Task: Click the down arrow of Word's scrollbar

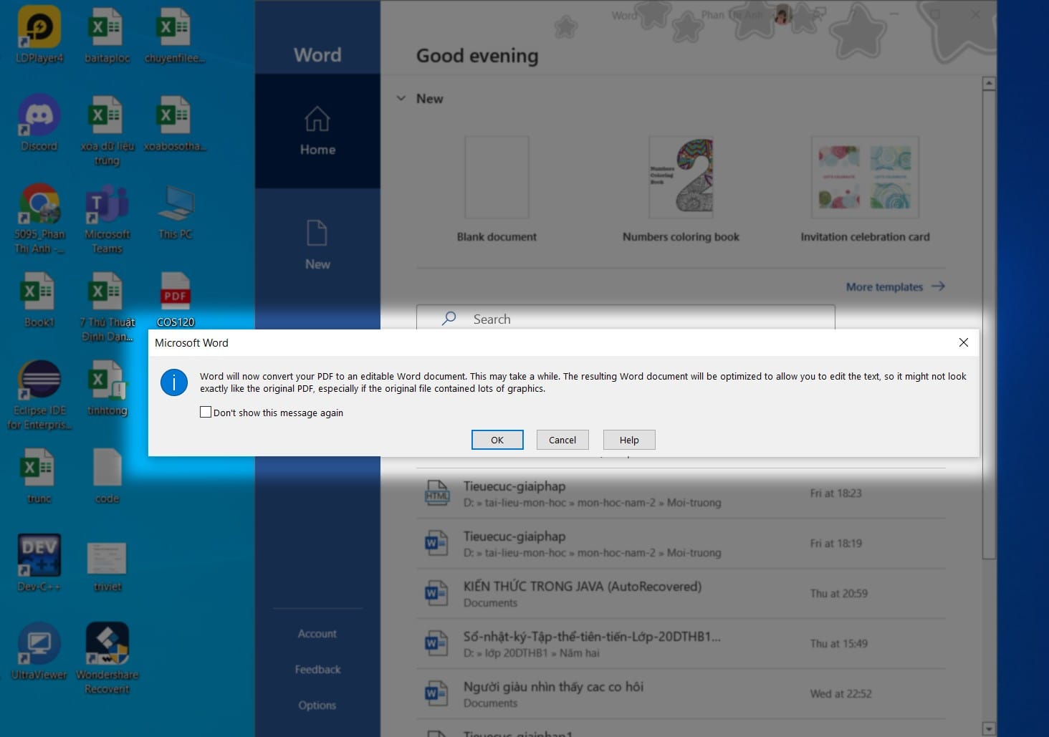Action: click(989, 729)
